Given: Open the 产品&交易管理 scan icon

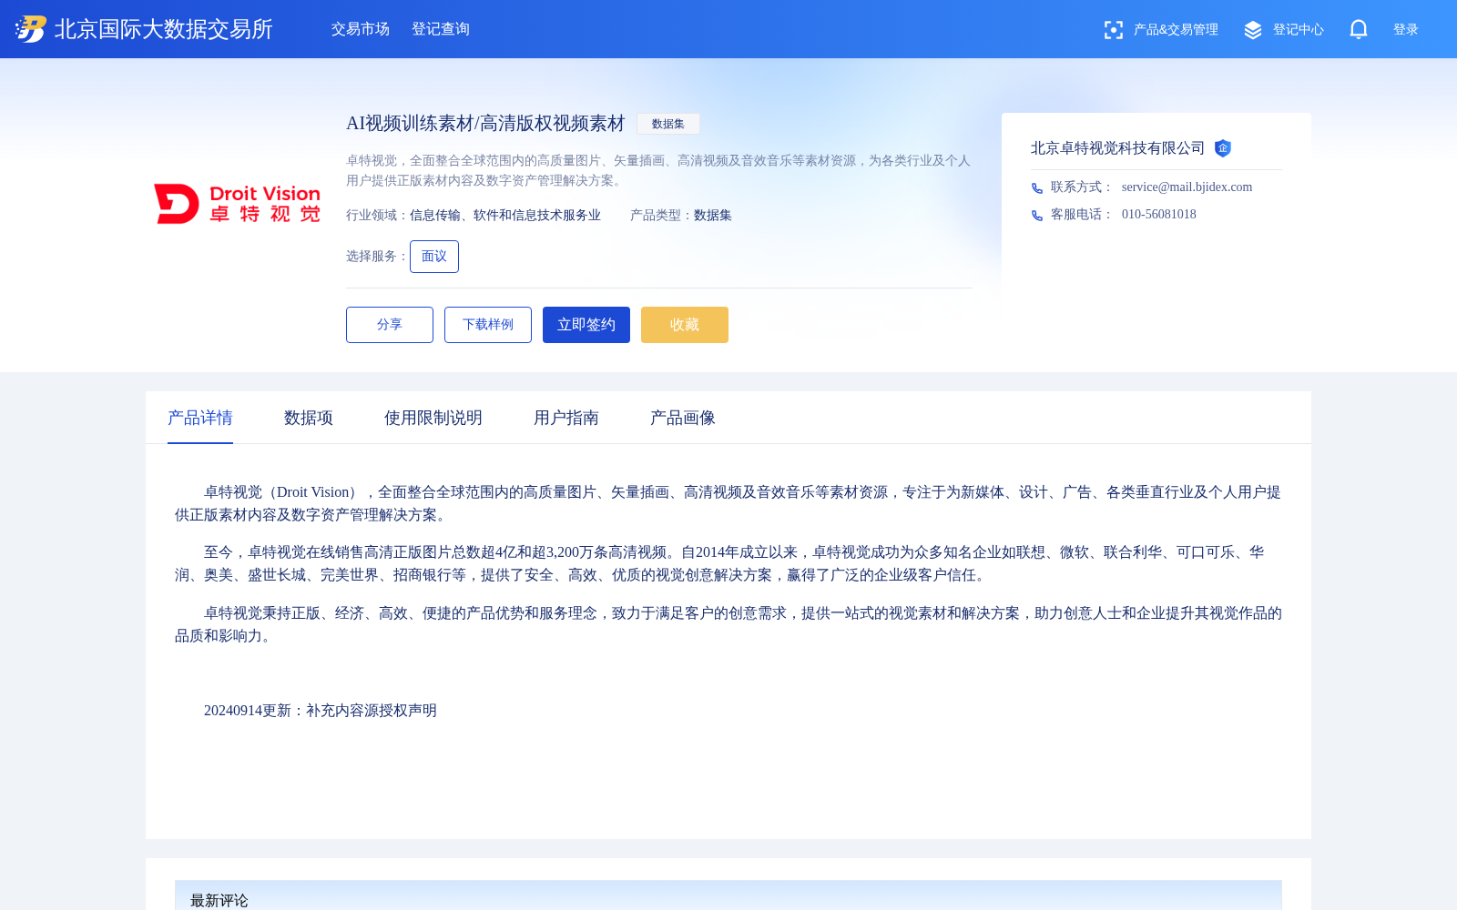Looking at the screenshot, I should point(1113,30).
